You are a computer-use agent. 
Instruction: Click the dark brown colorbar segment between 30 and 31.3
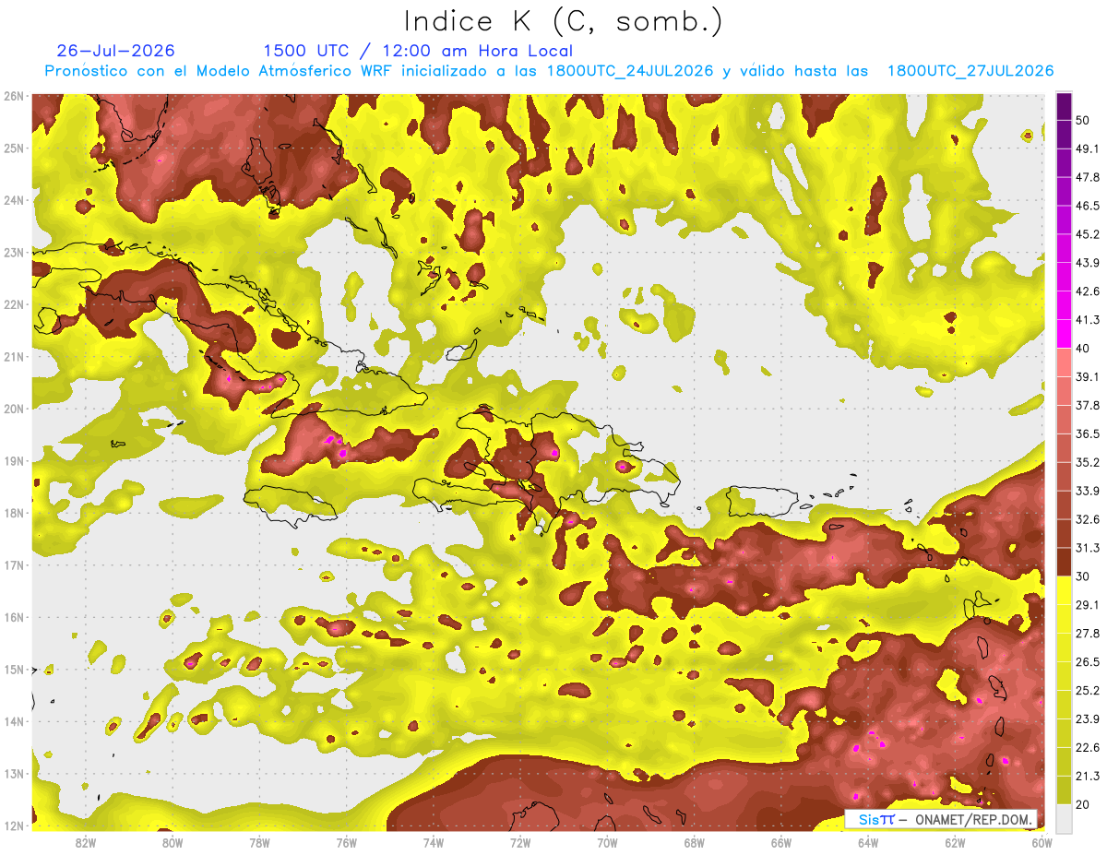click(x=1064, y=562)
